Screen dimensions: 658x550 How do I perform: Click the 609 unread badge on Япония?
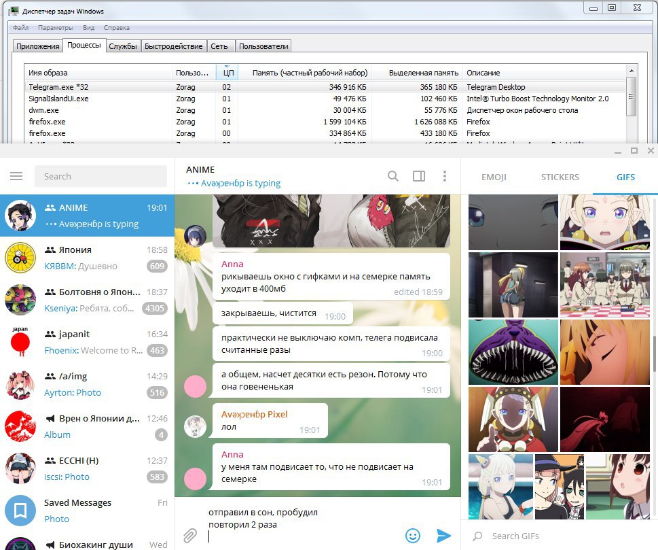[157, 266]
